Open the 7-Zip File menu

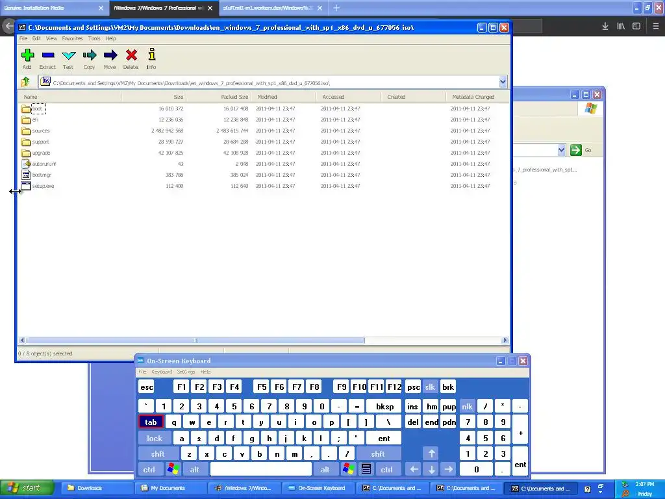tap(23, 38)
